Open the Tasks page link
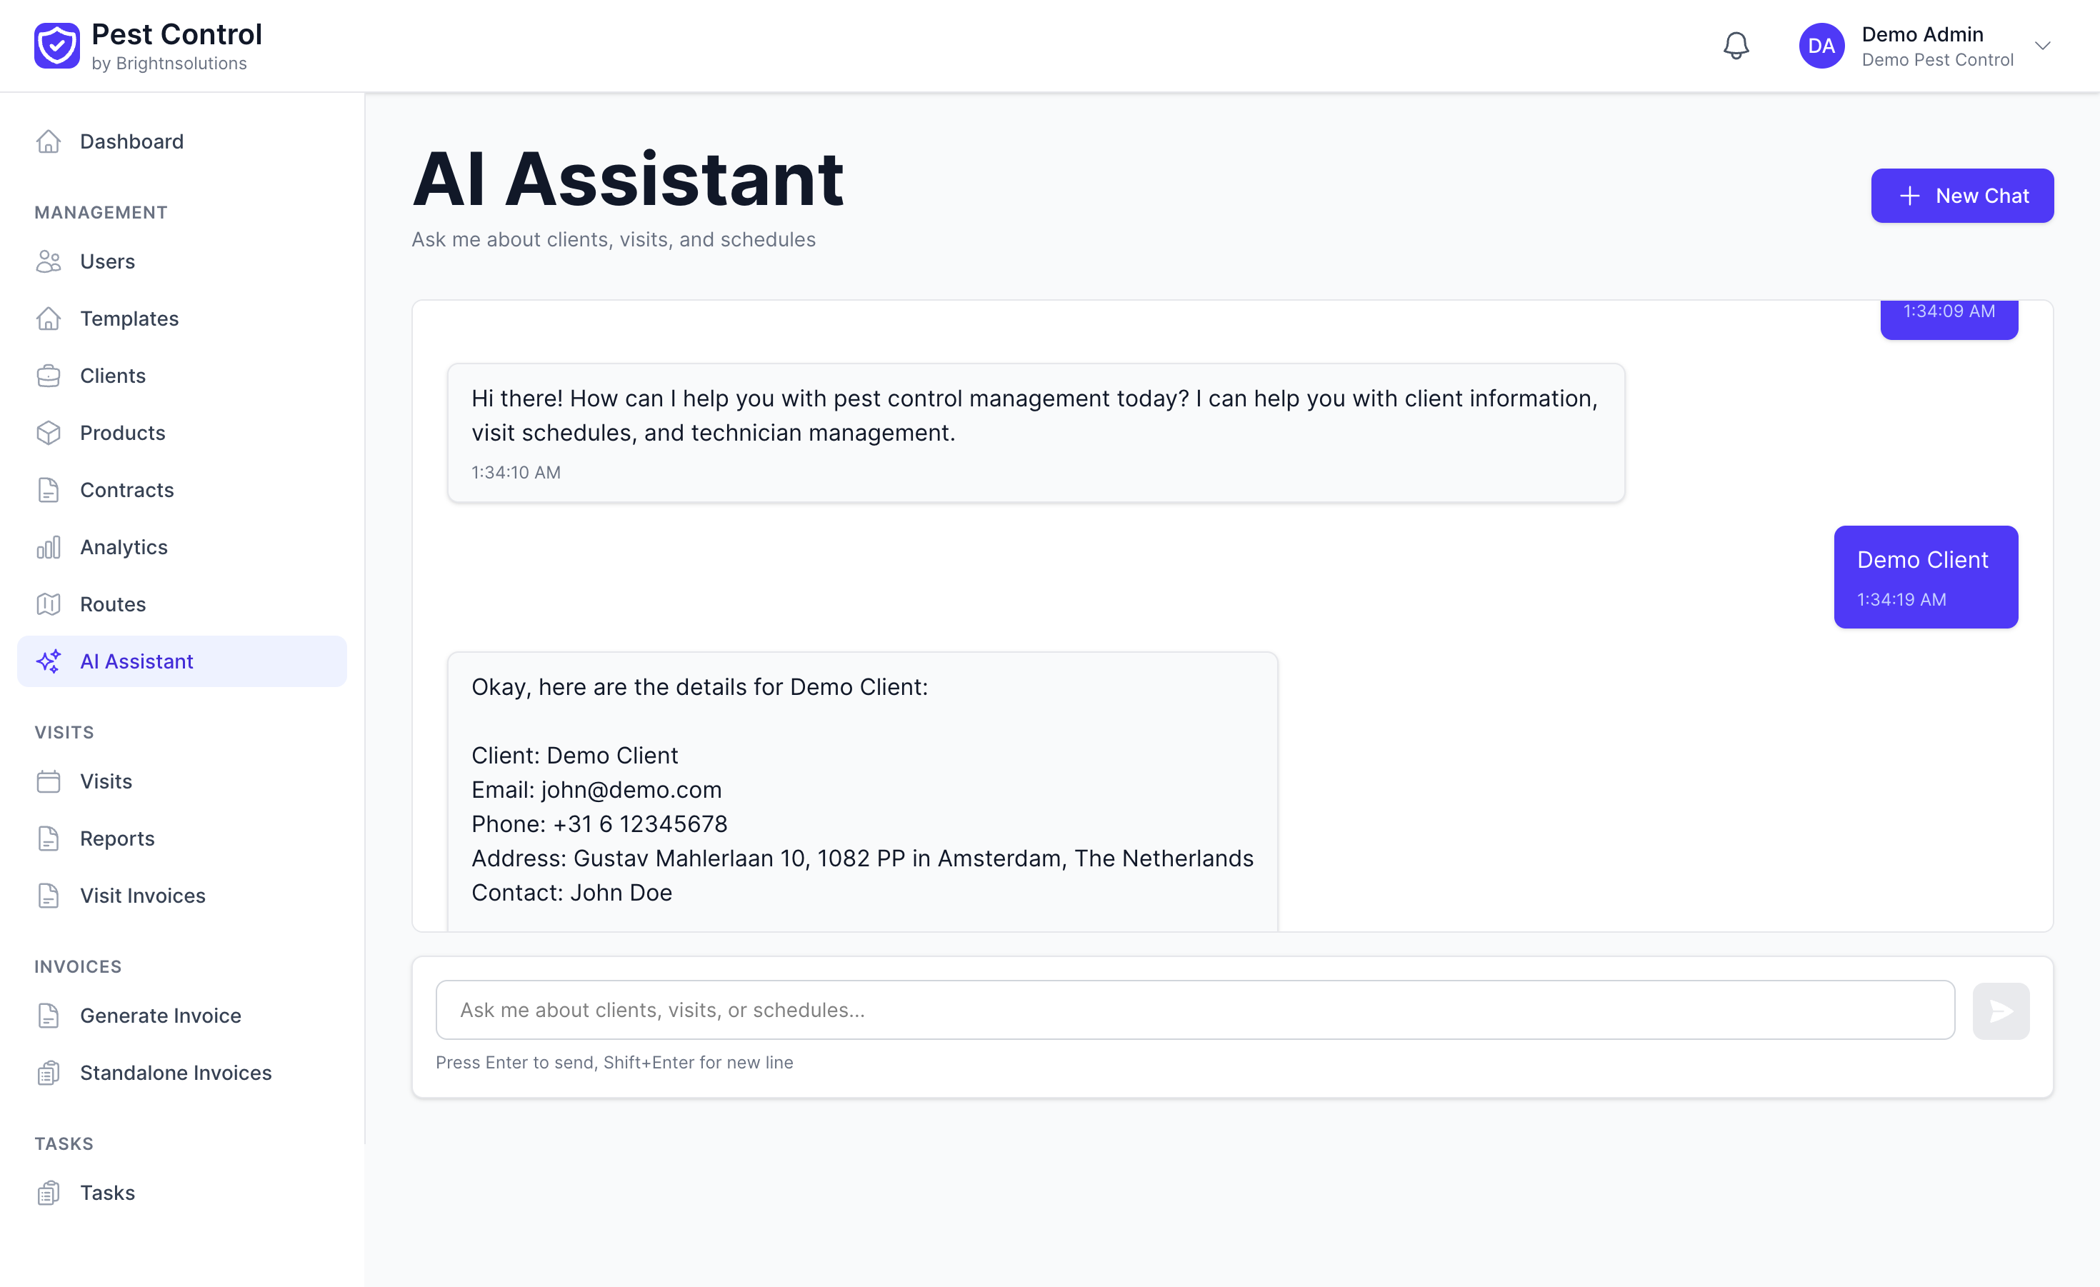 point(107,1193)
